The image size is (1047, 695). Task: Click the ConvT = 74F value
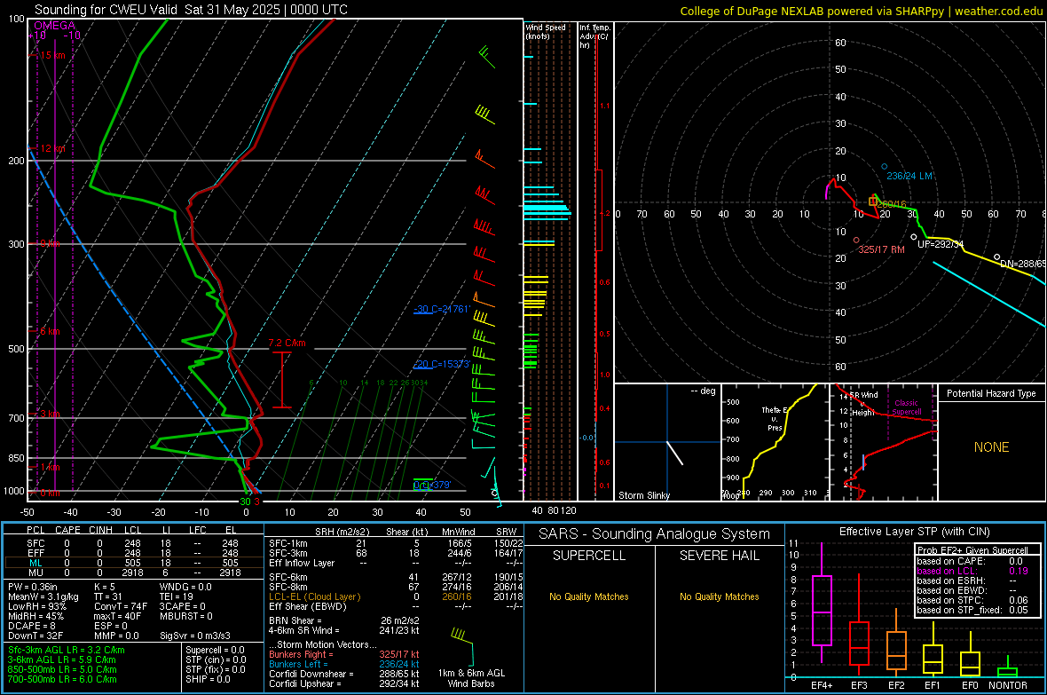click(121, 606)
